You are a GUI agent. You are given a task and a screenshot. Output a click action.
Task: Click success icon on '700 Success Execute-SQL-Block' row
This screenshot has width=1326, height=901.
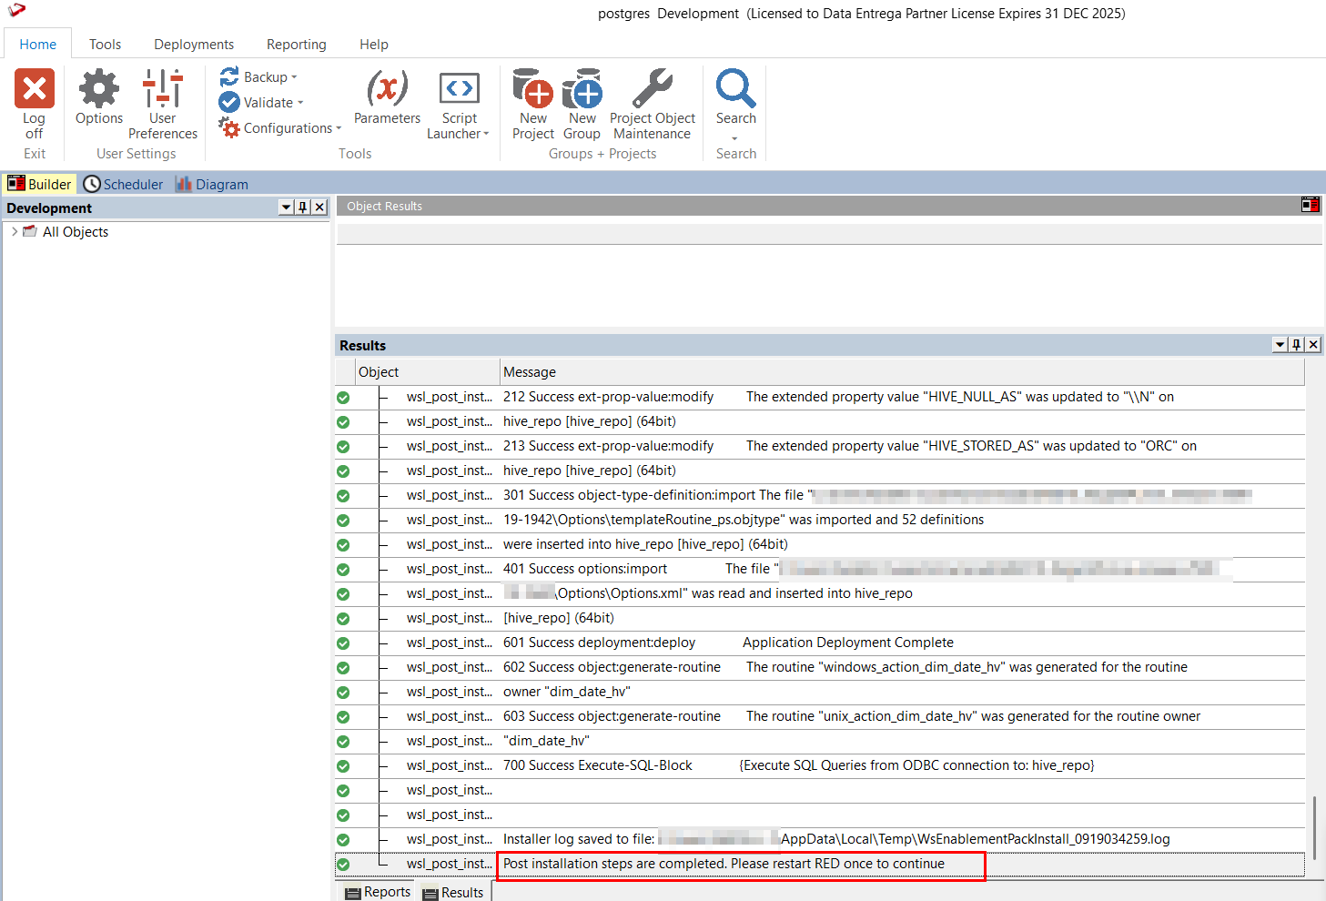[x=343, y=766]
